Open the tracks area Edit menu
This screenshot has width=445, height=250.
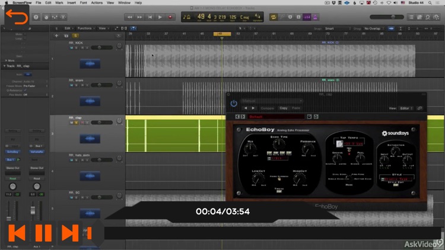(x=68, y=28)
